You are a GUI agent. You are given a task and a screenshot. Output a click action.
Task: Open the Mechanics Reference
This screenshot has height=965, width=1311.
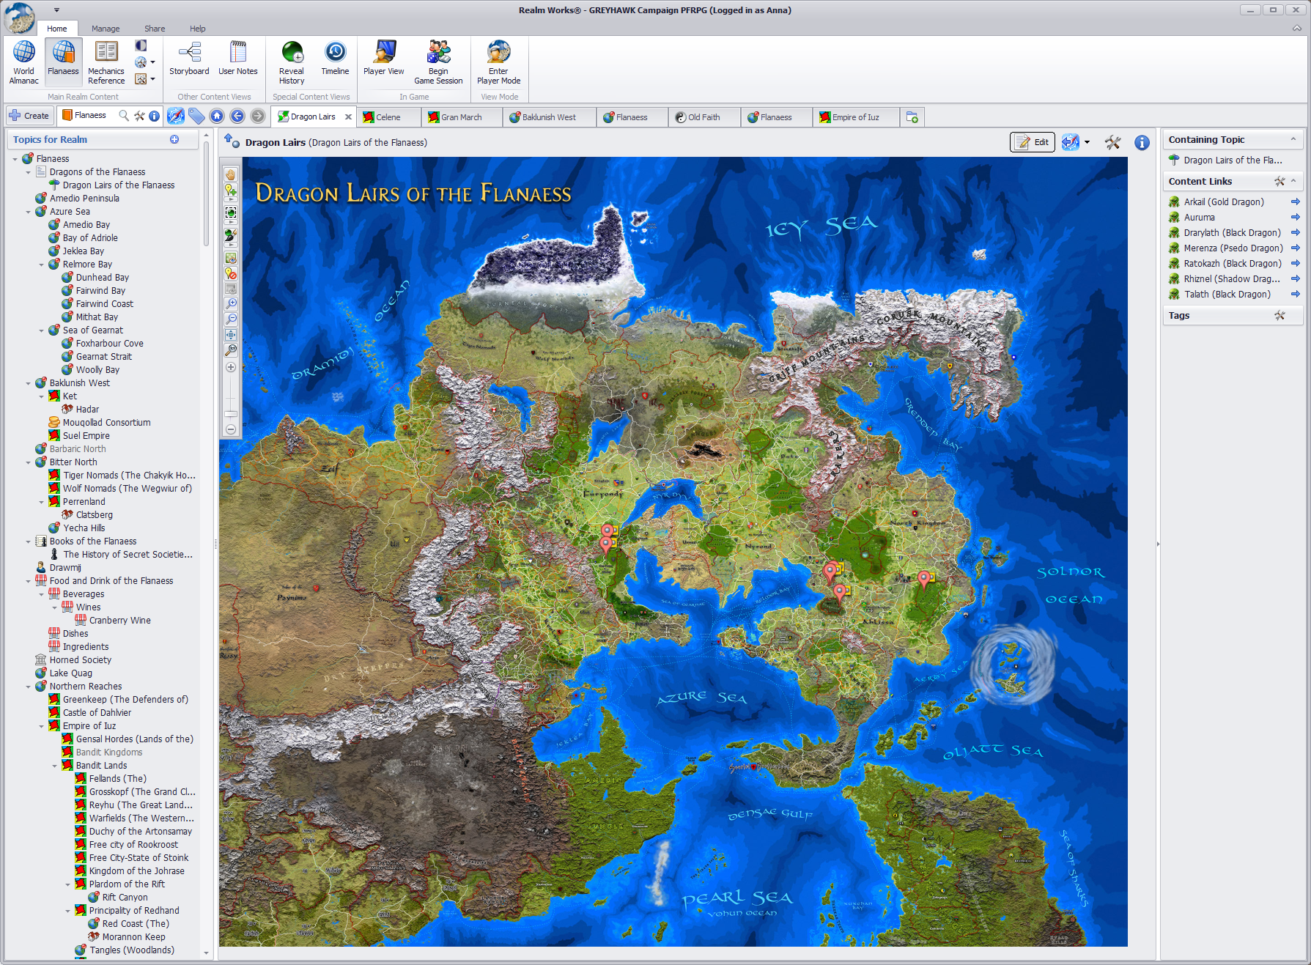coord(106,62)
